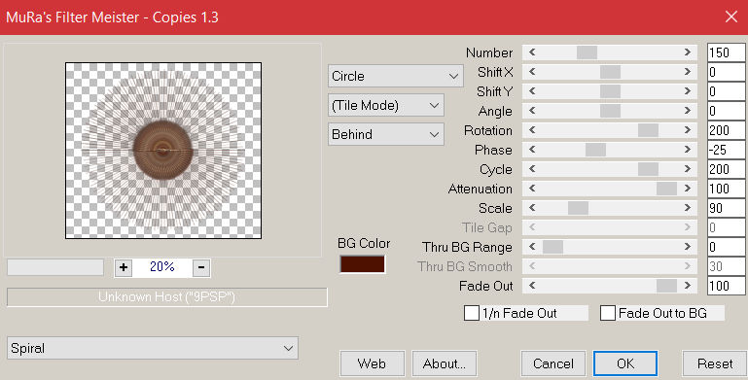Screen dimensions: 748x380
Task: Click the Phase slider thumb
Action: pyautogui.click(x=596, y=150)
